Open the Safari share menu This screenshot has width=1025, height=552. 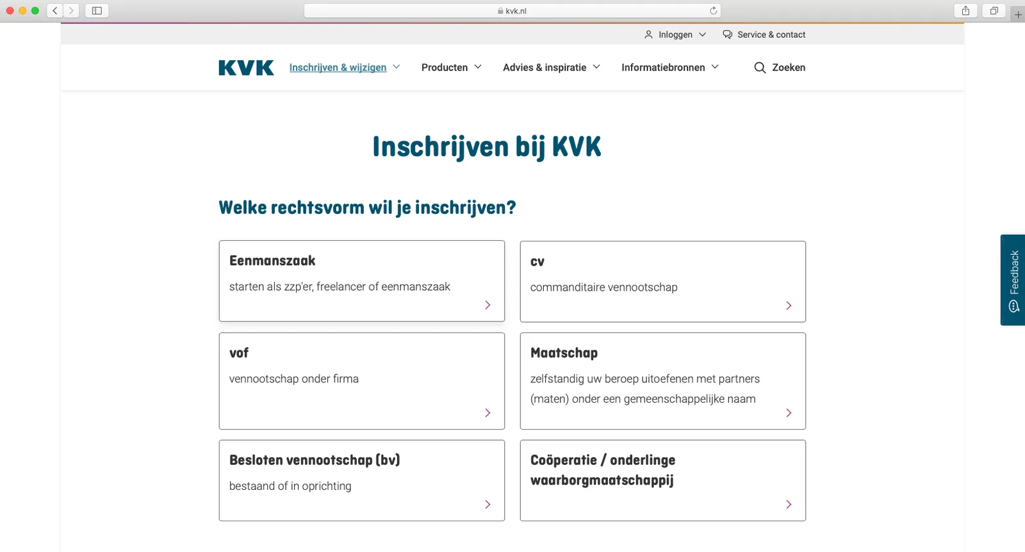tap(965, 10)
